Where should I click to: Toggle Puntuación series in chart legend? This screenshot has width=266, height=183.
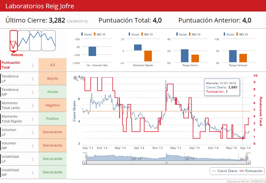click(251, 171)
